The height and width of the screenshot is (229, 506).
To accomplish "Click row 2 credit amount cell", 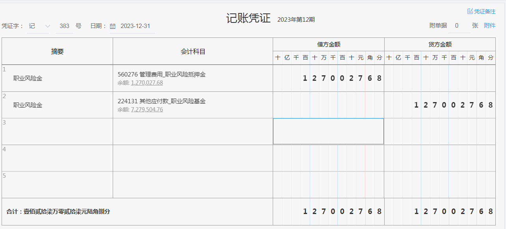I will pyautogui.click(x=440, y=105).
